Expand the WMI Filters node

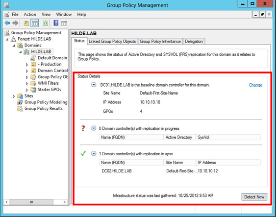27,84
